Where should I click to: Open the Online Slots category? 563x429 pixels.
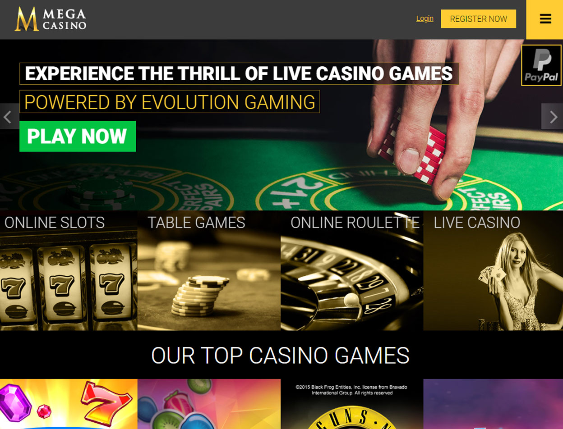69,270
